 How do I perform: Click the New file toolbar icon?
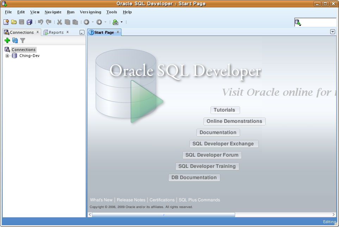pyautogui.click(x=6, y=22)
